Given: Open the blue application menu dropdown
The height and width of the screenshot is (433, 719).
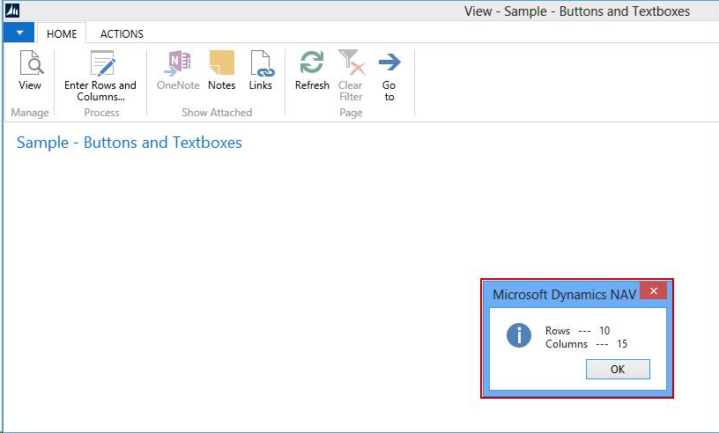Looking at the screenshot, I should coord(19,33).
